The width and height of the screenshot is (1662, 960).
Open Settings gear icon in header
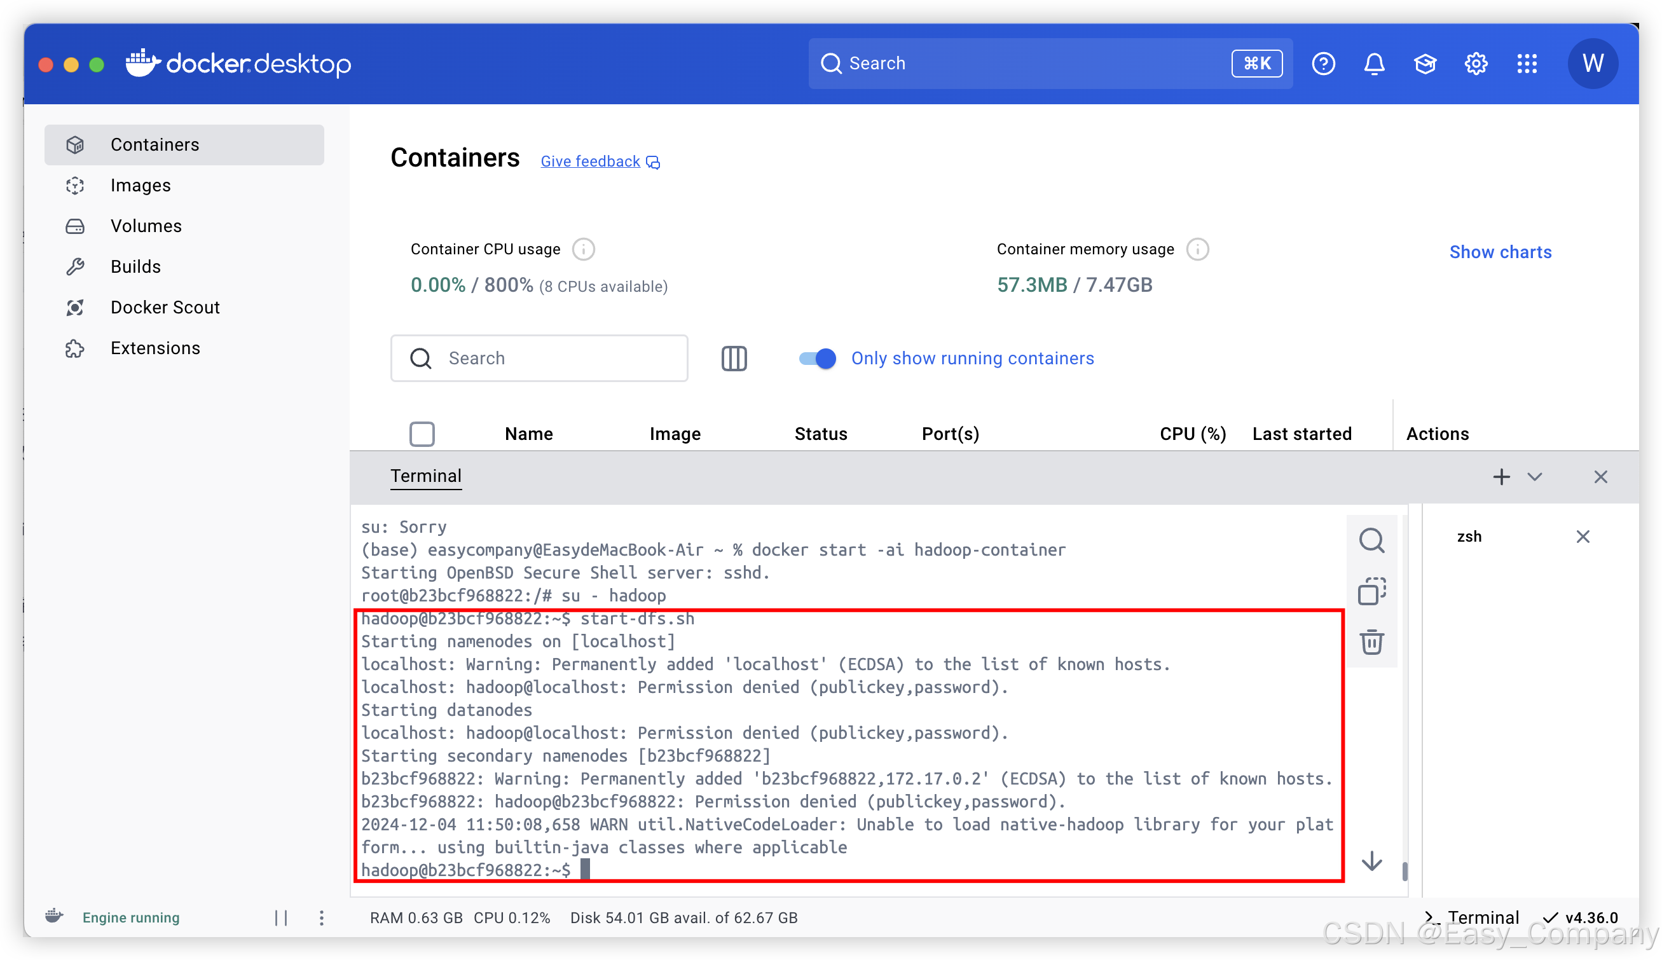(x=1476, y=64)
